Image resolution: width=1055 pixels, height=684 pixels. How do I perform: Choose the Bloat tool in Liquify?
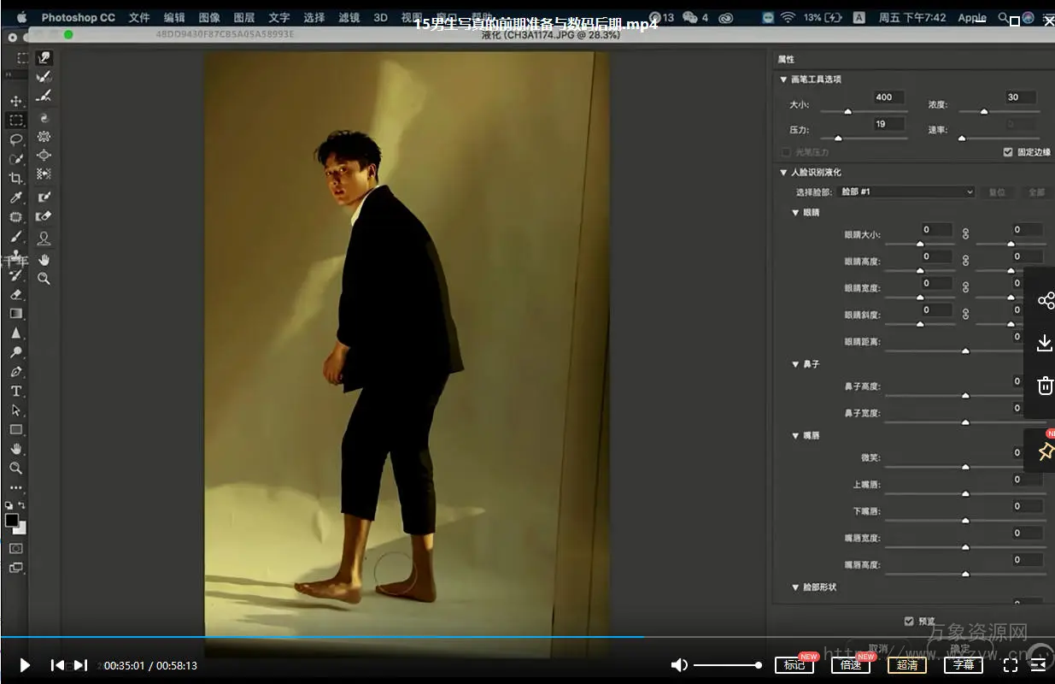click(x=44, y=156)
